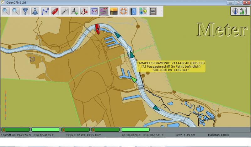The height and width of the screenshot is (147, 251).
Task: Open AIS targets toolbar icon
Action: point(84,12)
